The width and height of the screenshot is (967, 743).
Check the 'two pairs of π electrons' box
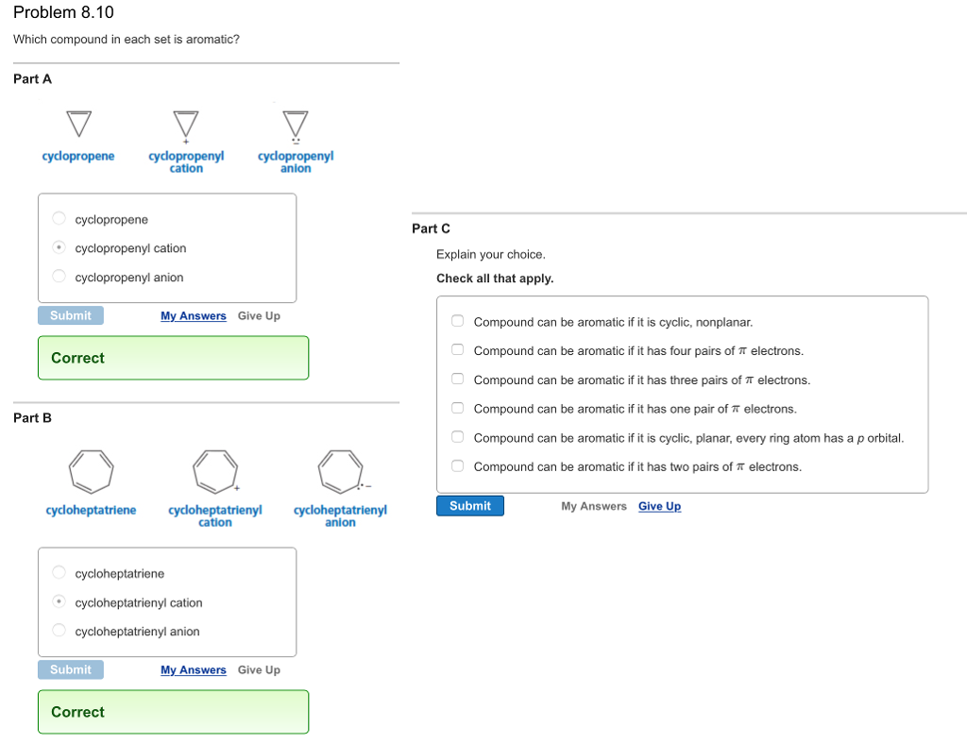pos(457,466)
